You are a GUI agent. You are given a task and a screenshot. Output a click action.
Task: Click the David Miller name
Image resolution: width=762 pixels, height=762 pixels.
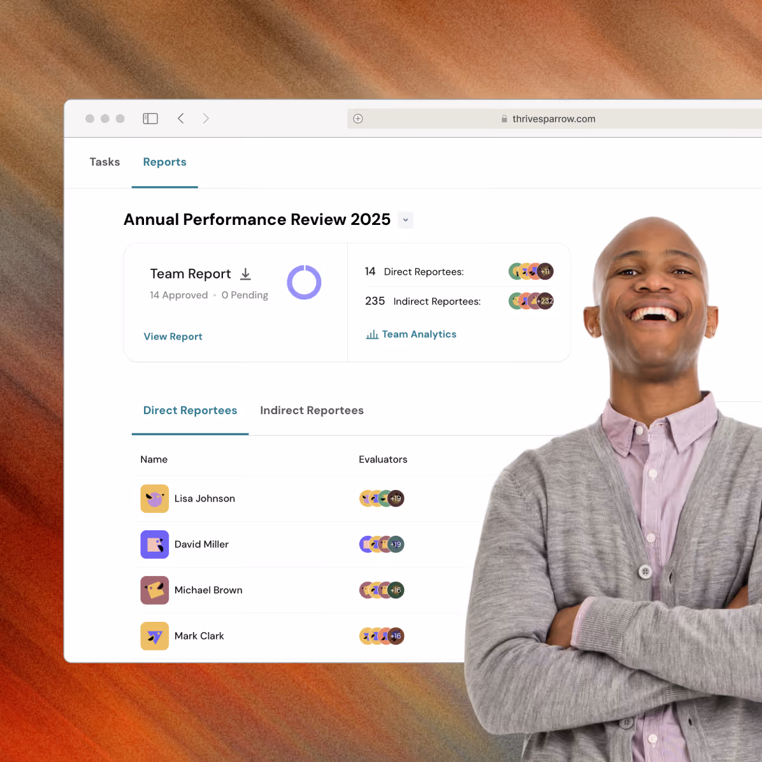[x=201, y=544]
